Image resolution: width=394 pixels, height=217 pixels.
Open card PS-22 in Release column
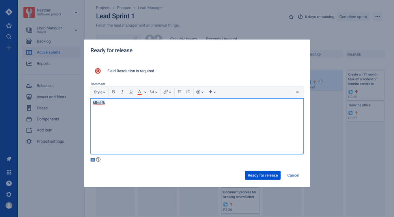[x=365, y=85]
